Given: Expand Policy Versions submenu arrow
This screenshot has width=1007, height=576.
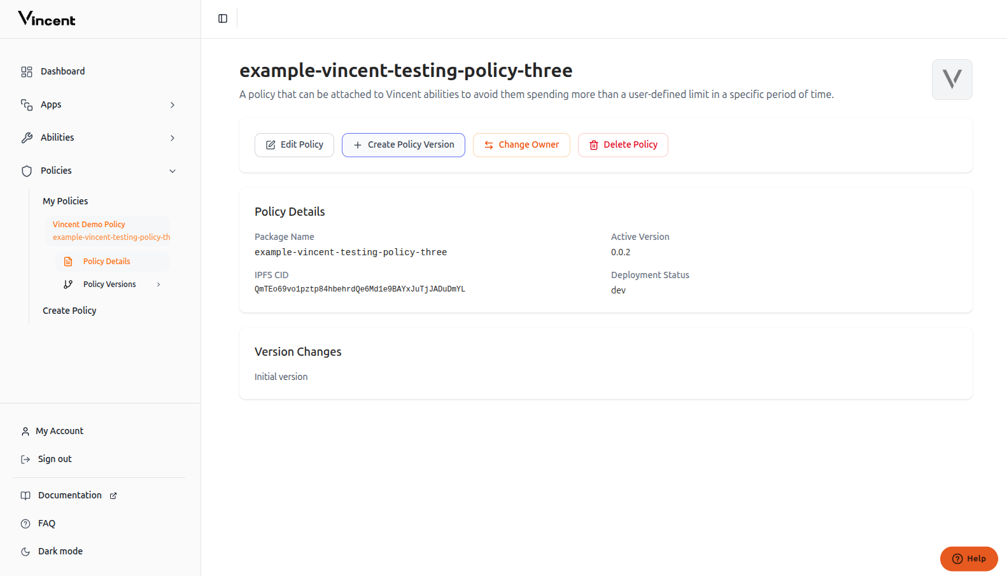Looking at the screenshot, I should click(x=158, y=284).
